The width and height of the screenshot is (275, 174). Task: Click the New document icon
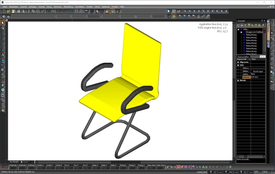click(x=4, y=11)
